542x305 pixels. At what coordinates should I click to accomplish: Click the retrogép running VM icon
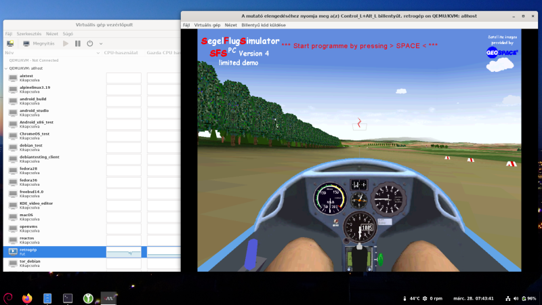pyautogui.click(x=13, y=251)
